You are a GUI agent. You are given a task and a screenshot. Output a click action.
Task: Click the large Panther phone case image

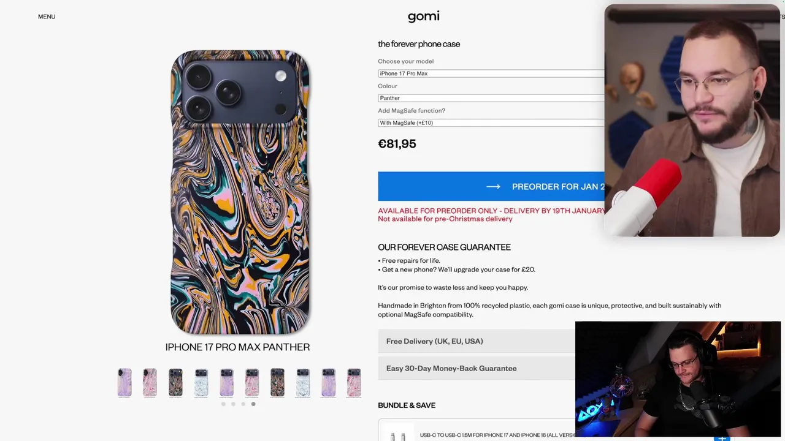pos(240,192)
